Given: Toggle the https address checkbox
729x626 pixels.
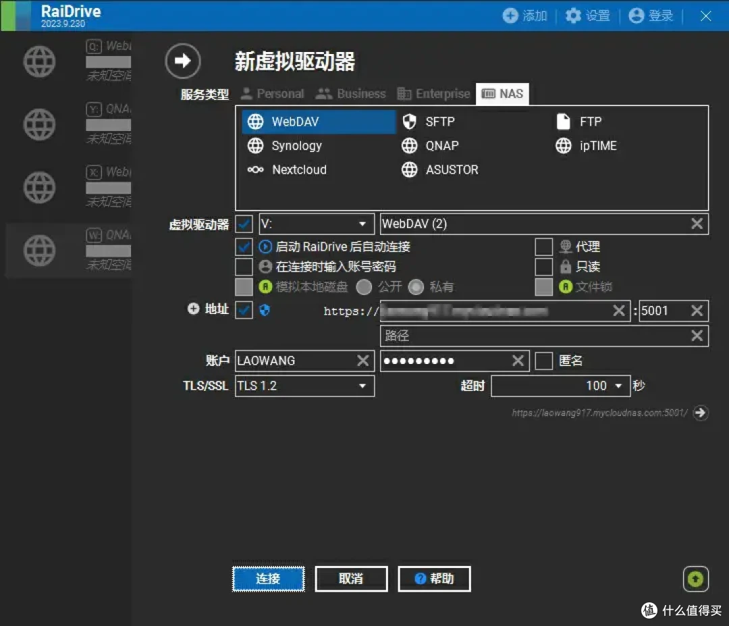Looking at the screenshot, I should coord(244,310).
